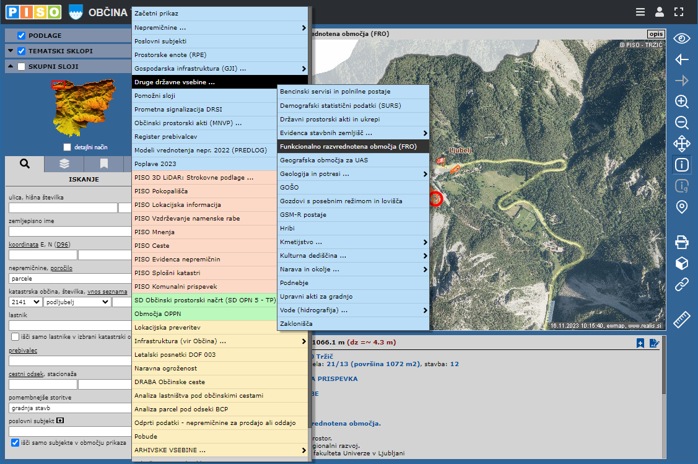This screenshot has width=698, height=464.
Task: Click the zoom in magnifier icon
Action: [x=682, y=102]
